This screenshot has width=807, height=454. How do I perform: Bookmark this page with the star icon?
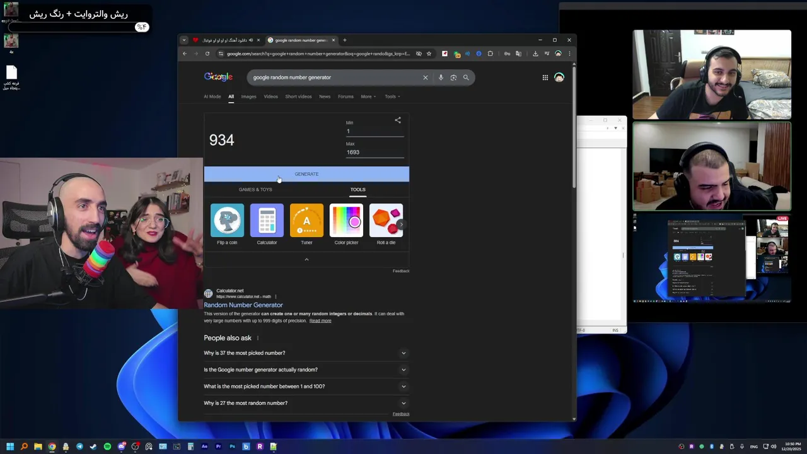429,54
